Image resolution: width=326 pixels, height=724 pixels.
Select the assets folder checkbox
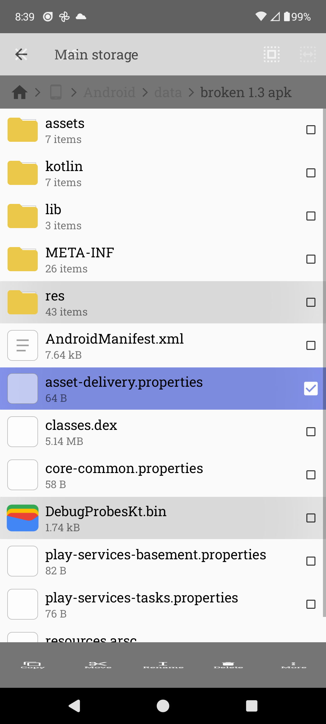[x=311, y=130]
